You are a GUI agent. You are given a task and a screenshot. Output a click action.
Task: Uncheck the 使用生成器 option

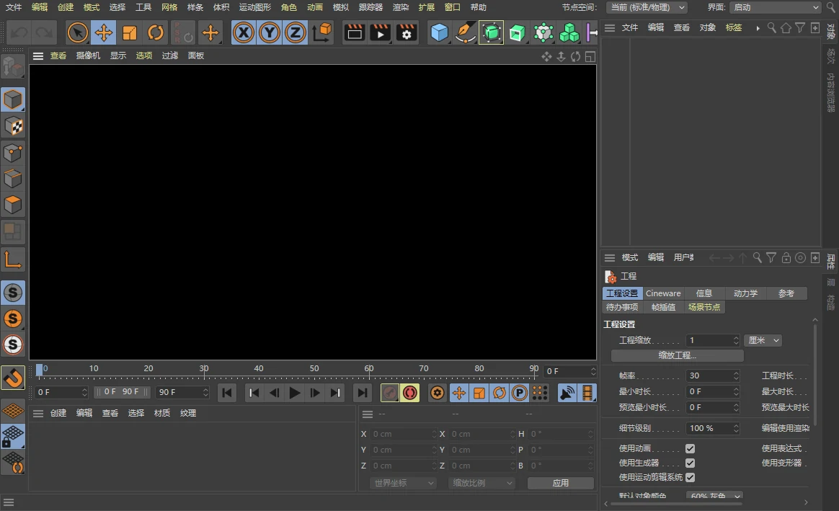pos(690,461)
